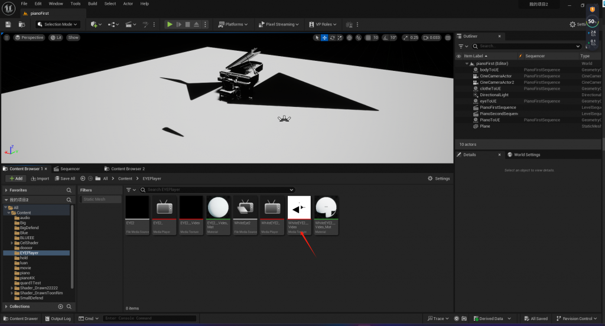Change the Lit view mode button
This screenshot has height=326, width=605.
(x=56, y=37)
